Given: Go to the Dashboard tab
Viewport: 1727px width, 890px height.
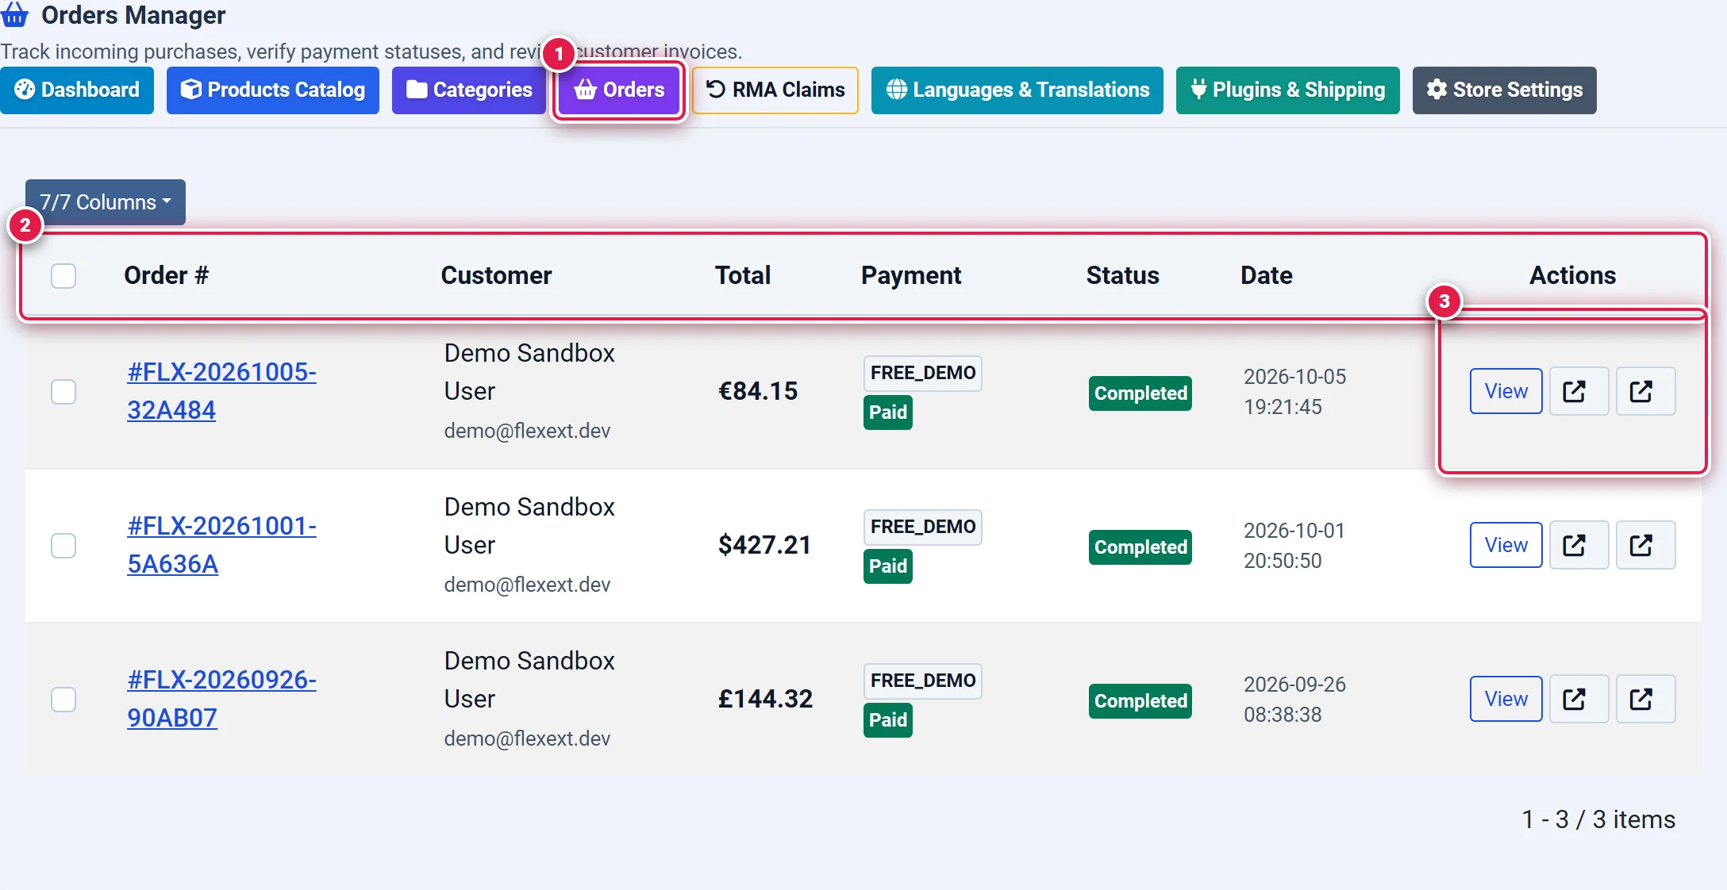Looking at the screenshot, I should pos(77,90).
